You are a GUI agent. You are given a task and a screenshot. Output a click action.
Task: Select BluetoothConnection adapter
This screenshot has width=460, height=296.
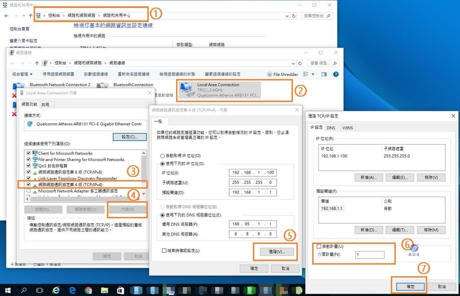point(133,85)
